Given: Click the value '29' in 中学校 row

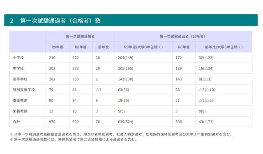Looking at the screenshot, I should tap(98, 68).
